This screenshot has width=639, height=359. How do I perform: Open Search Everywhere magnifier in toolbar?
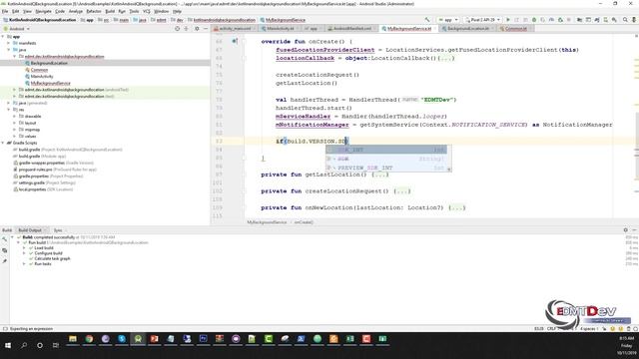(625, 20)
